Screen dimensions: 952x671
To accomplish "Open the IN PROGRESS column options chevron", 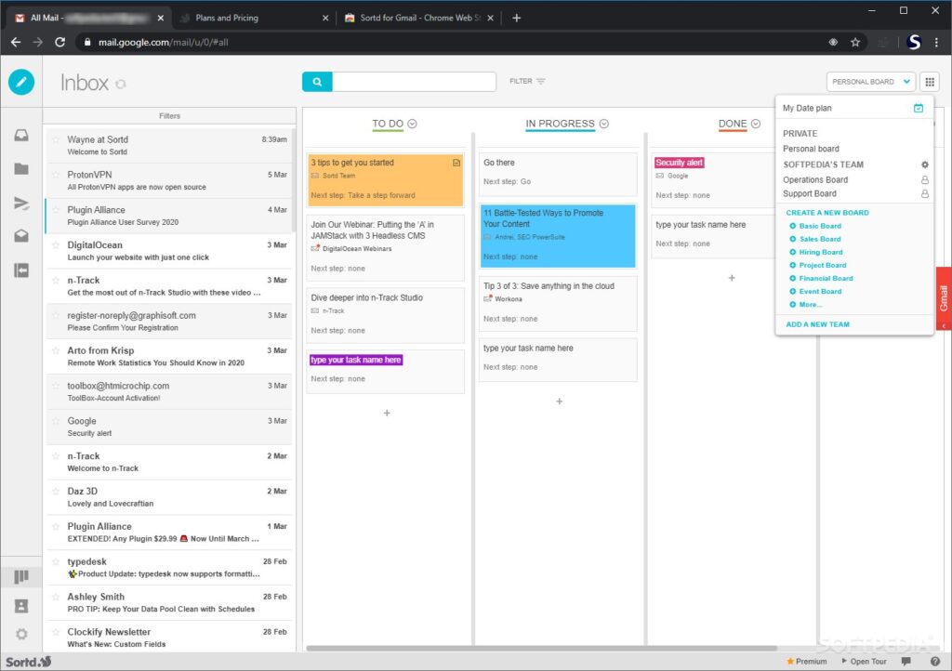I will tap(604, 124).
